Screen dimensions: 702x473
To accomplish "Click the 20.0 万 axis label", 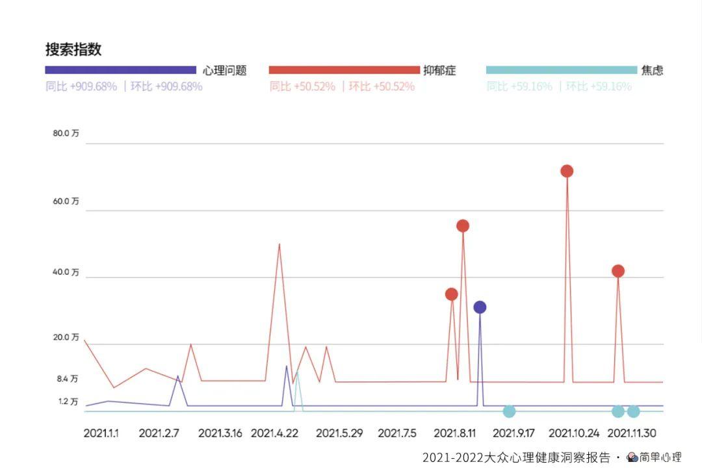I will pyautogui.click(x=66, y=337).
